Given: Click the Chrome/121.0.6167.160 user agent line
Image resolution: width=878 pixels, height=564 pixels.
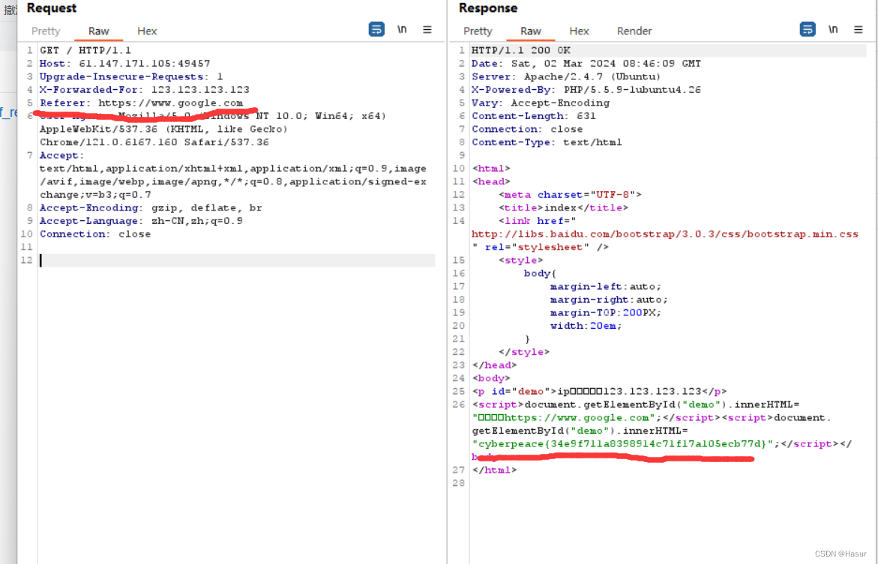Looking at the screenshot, I should coord(154,142).
